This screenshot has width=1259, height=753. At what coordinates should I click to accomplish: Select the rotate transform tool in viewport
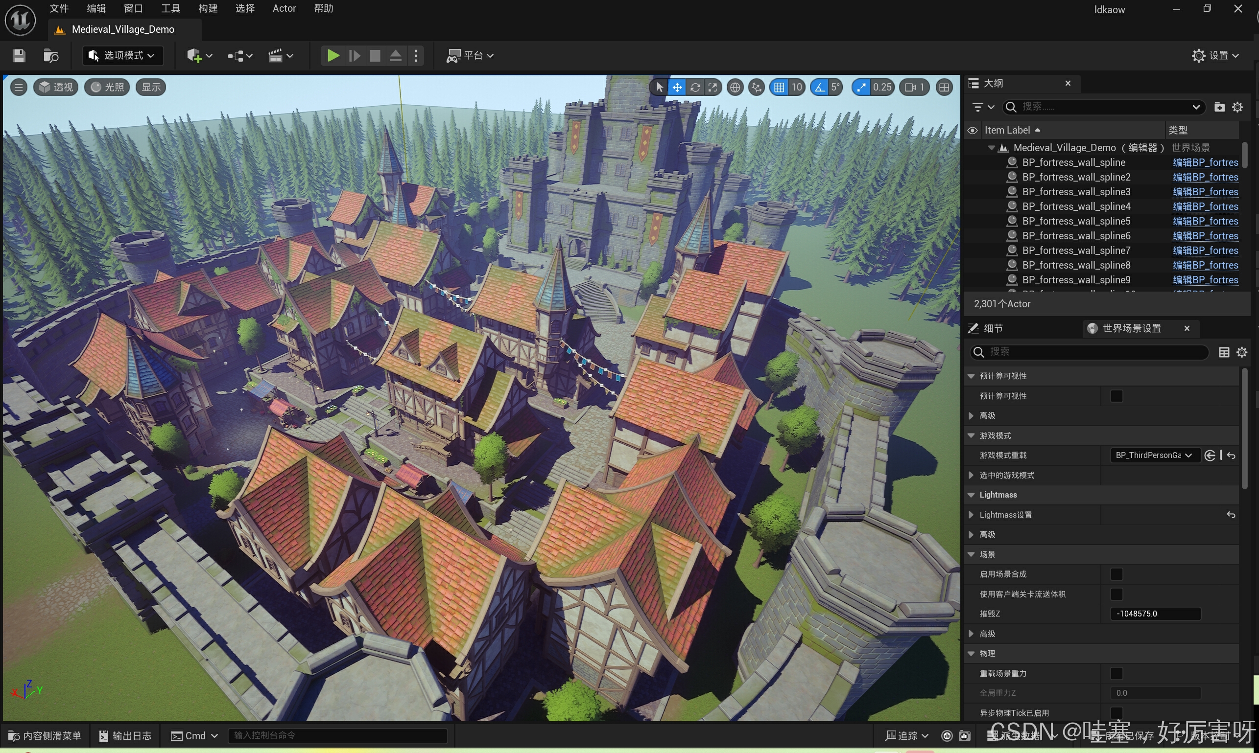[695, 87]
